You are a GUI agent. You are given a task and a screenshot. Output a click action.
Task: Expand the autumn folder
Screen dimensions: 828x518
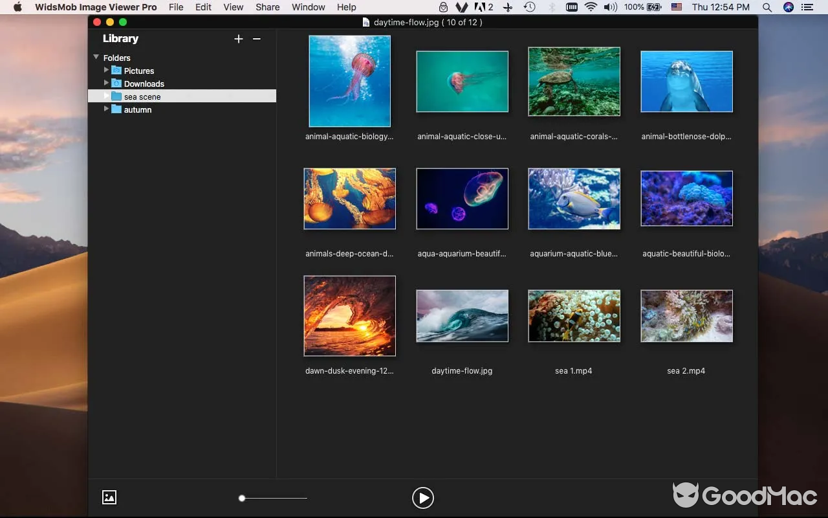(x=106, y=109)
